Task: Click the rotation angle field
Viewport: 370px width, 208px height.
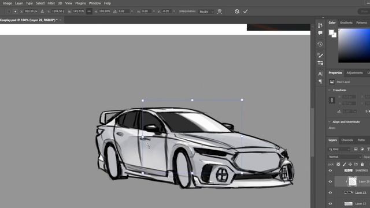Action: click(x=123, y=12)
